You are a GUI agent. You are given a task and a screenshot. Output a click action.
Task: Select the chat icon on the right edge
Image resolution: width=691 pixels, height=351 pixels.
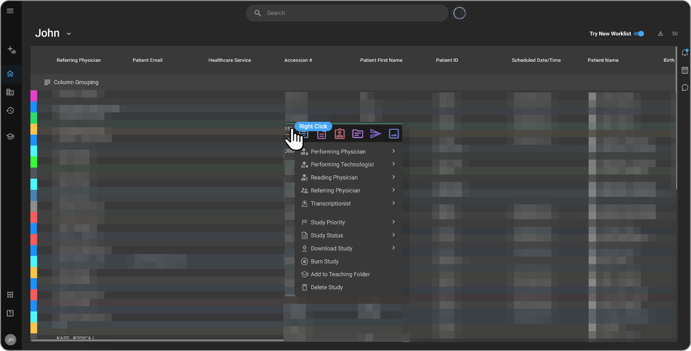point(685,88)
